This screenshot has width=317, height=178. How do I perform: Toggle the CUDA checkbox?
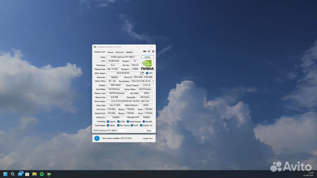pos(118,121)
